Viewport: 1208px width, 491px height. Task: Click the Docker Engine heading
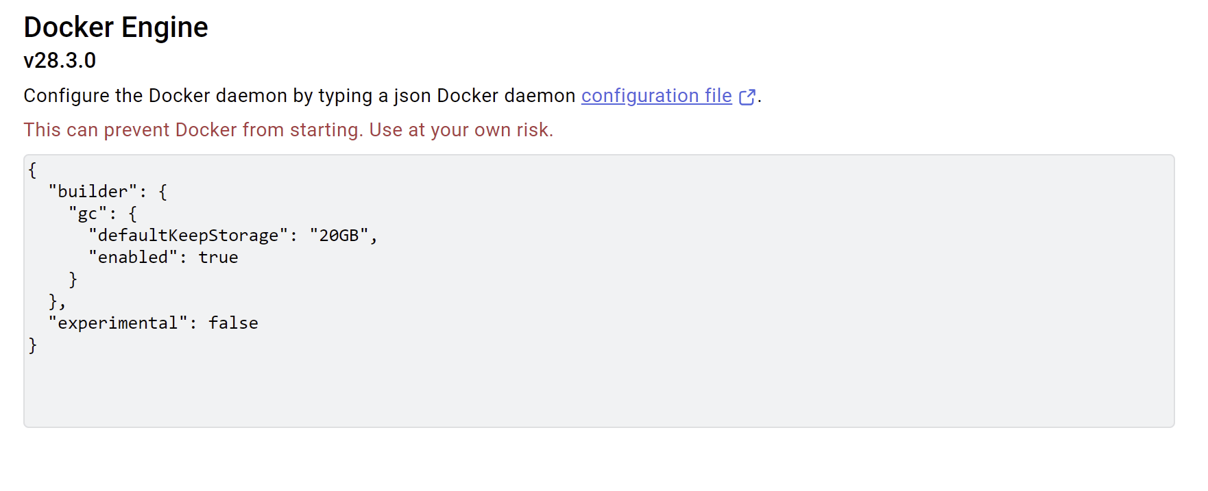point(116,27)
